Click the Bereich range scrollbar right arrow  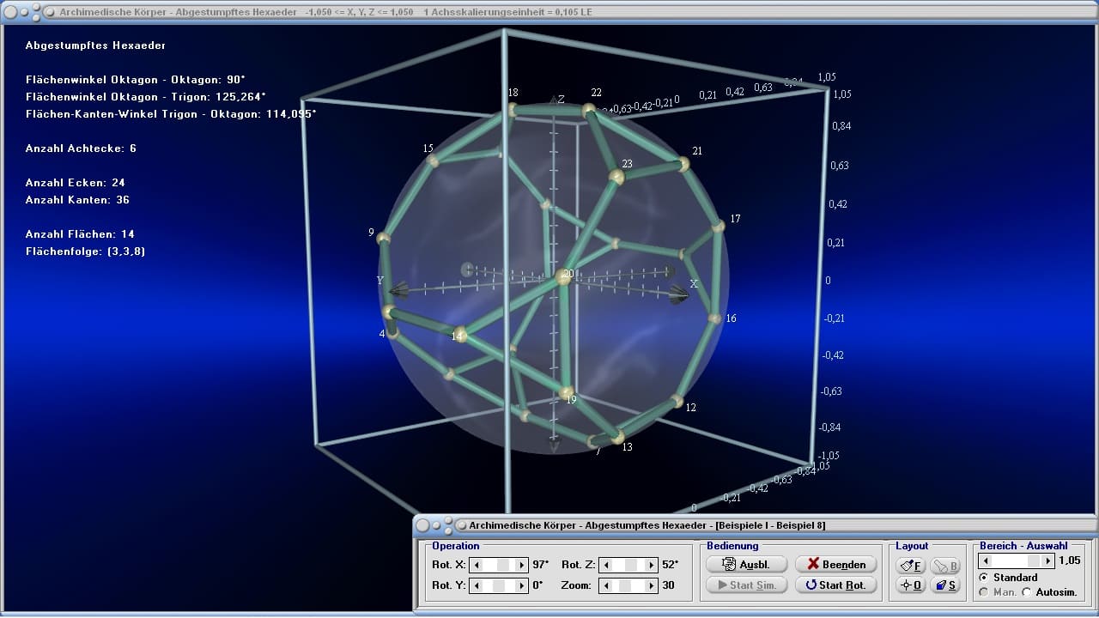[1047, 560]
